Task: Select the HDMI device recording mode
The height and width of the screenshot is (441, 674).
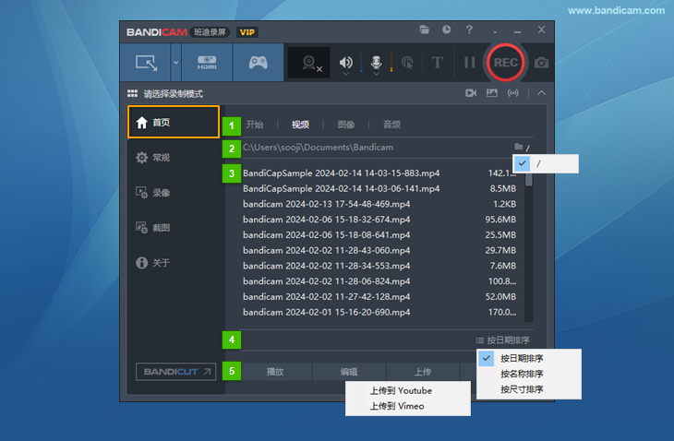Action: tap(207, 63)
